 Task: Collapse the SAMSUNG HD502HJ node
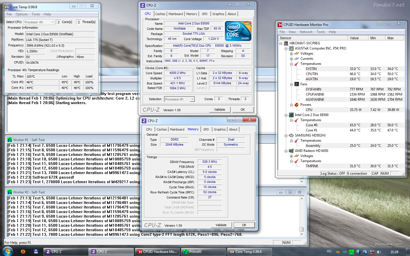pos(286,136)
